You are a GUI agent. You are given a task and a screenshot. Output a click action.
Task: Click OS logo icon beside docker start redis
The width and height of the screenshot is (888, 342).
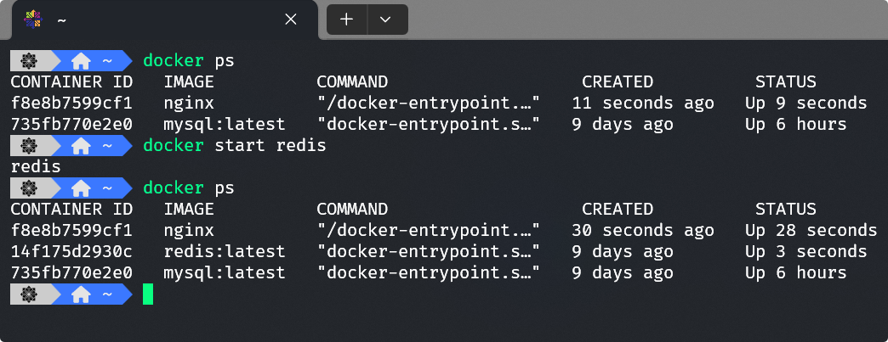click(27, 146)
